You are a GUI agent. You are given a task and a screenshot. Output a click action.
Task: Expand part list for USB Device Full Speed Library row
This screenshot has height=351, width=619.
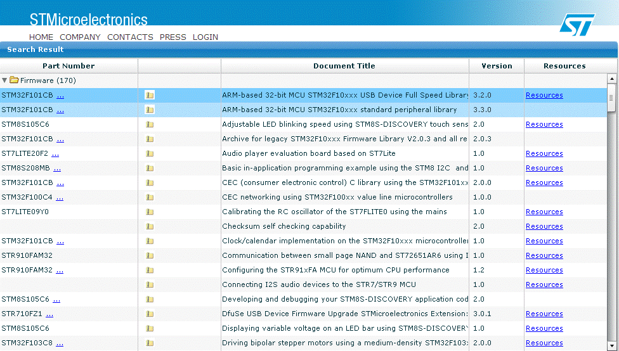point(60,96)
